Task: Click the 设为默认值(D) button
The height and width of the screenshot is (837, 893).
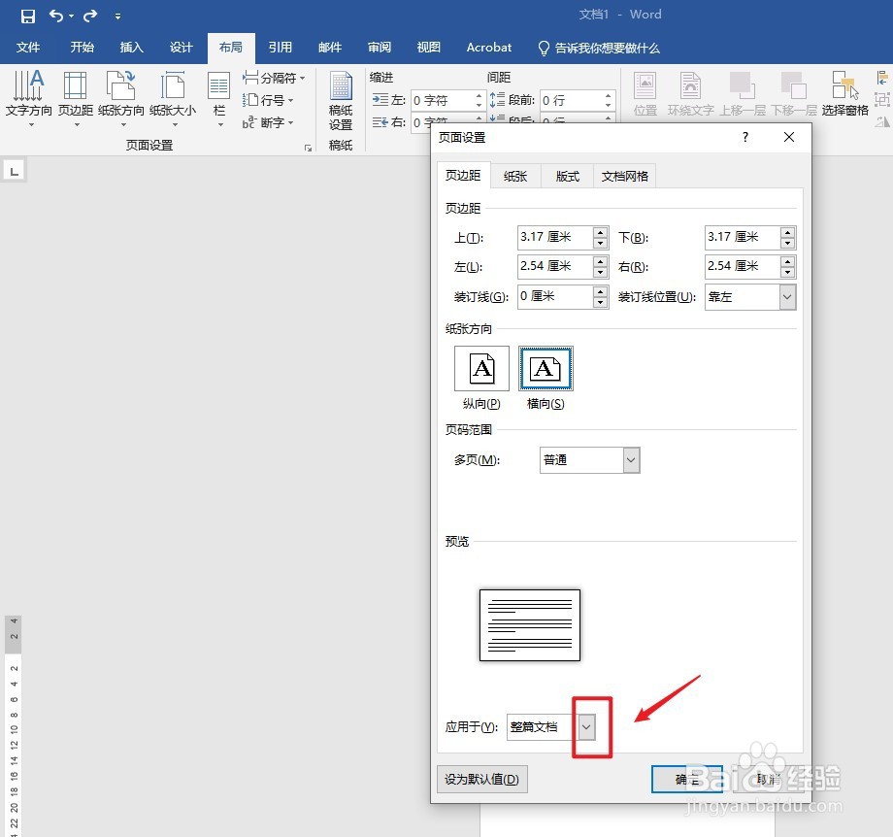Action: [481, 779]
